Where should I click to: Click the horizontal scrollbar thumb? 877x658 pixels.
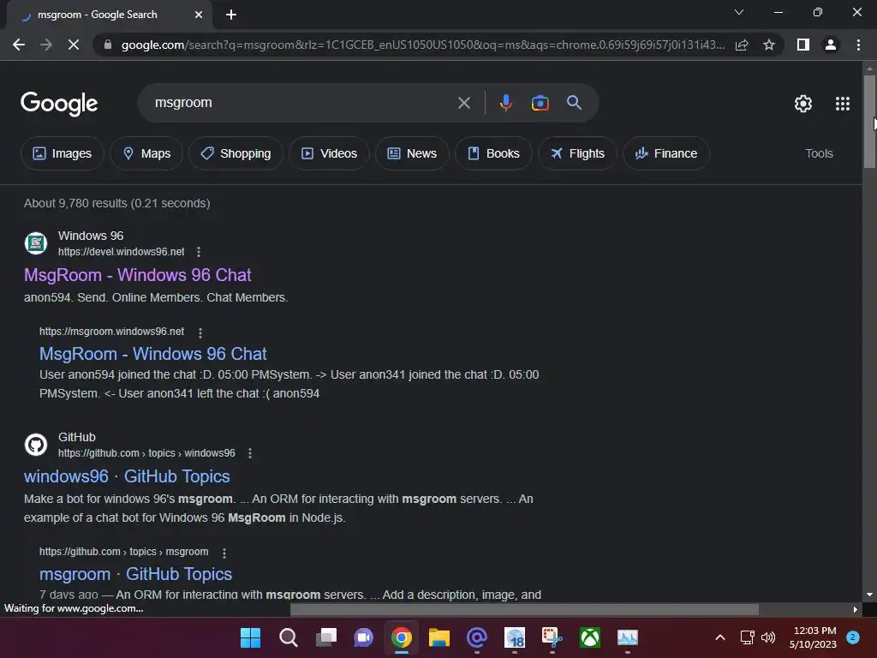tap(524, 609)
